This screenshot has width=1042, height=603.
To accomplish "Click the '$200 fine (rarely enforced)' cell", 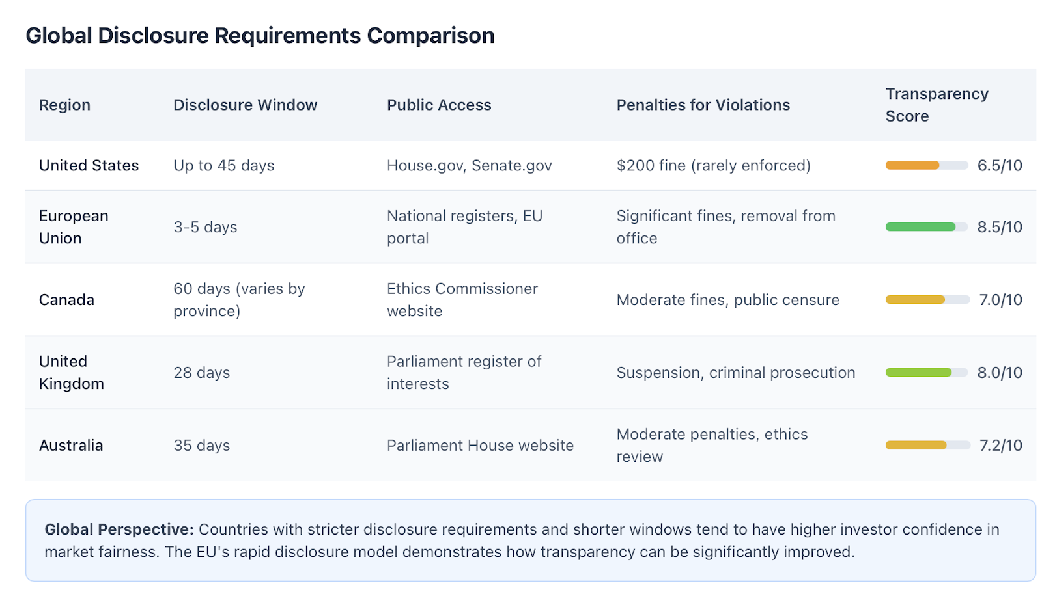I will coord(713,165).
